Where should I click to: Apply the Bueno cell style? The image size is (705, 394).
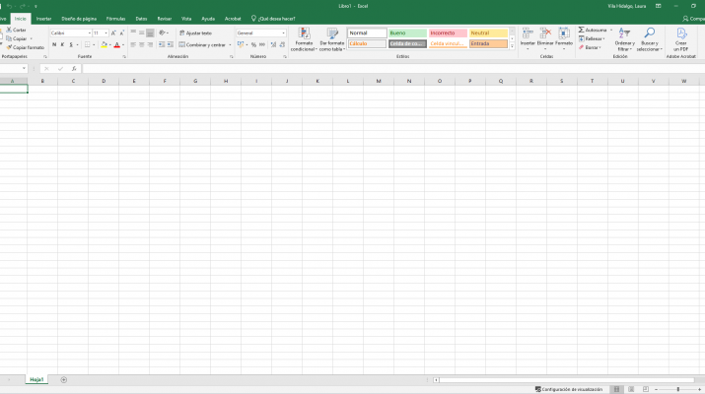406,33
